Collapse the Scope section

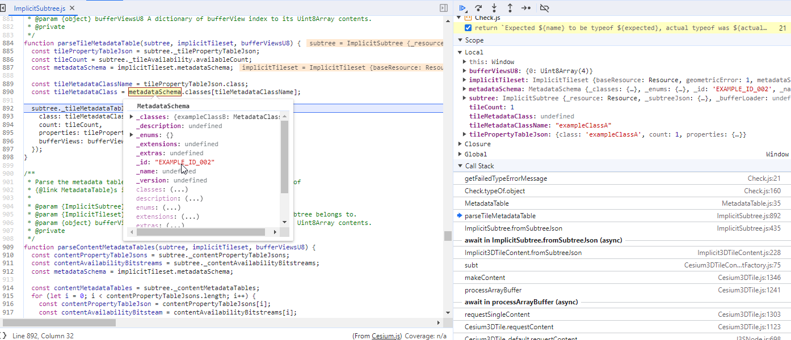[x=460, y=40]
